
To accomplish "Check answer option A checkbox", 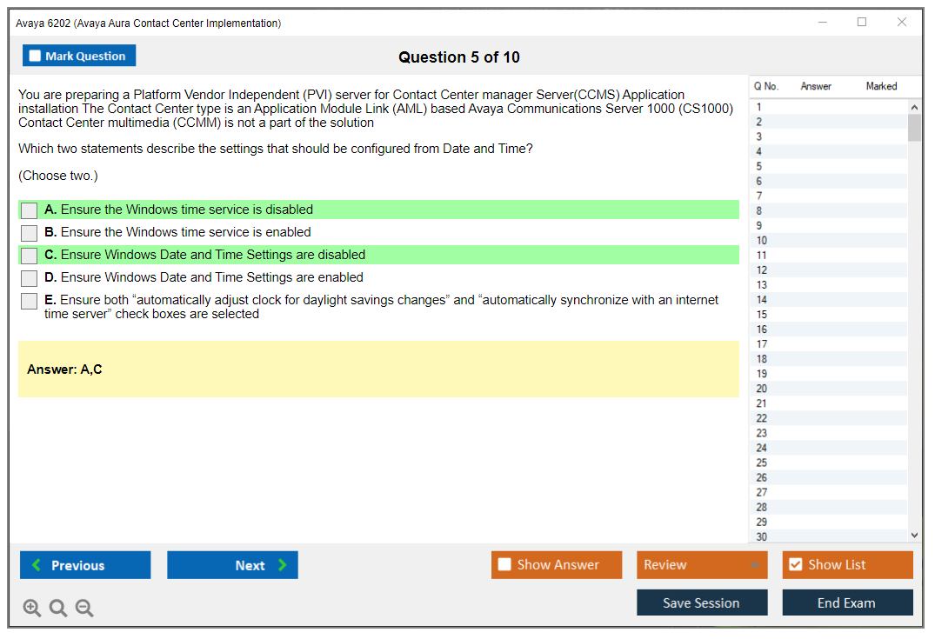I will tap(29, 210).
